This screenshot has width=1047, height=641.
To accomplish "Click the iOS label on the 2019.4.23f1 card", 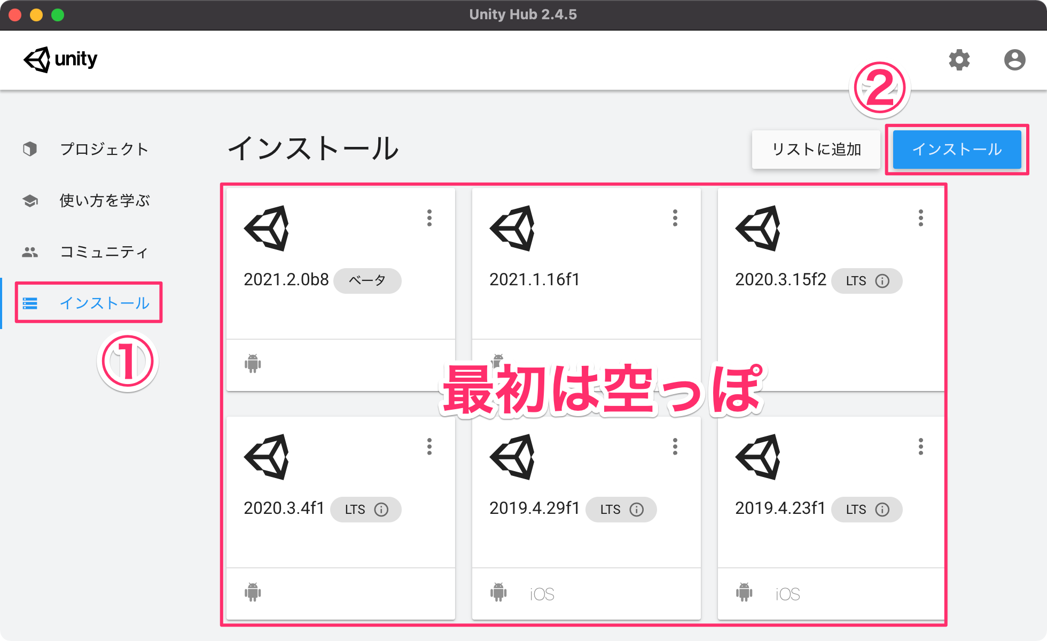I will coord(787,594).
